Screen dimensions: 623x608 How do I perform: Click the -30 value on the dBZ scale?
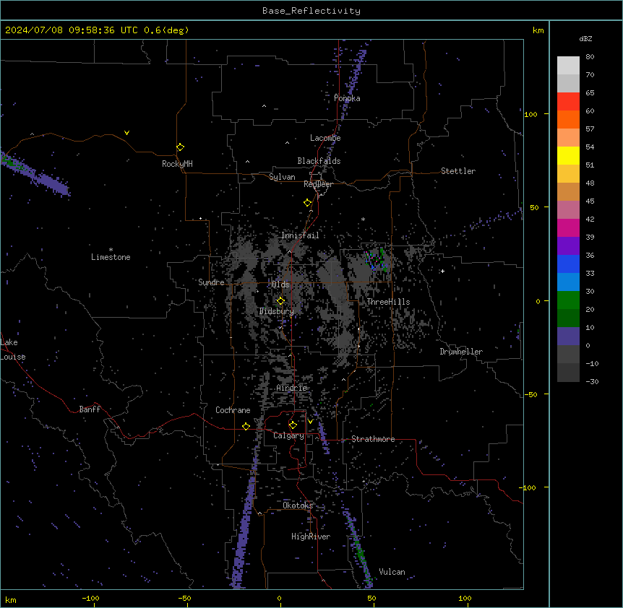click(x=592, y=382)
